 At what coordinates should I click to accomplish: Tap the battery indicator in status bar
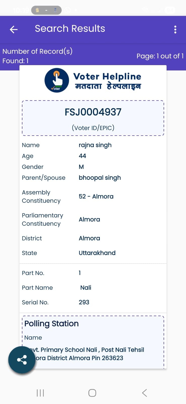[170, 10]
